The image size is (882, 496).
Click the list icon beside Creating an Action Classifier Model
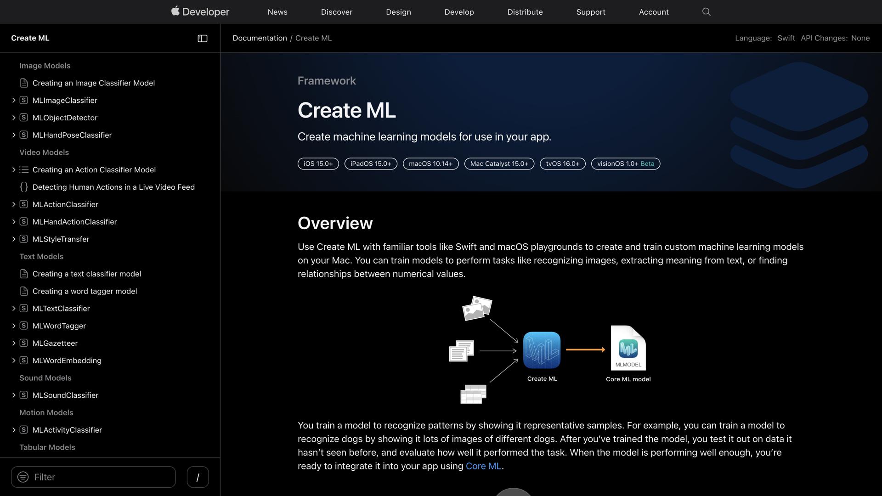pos(23,169)
